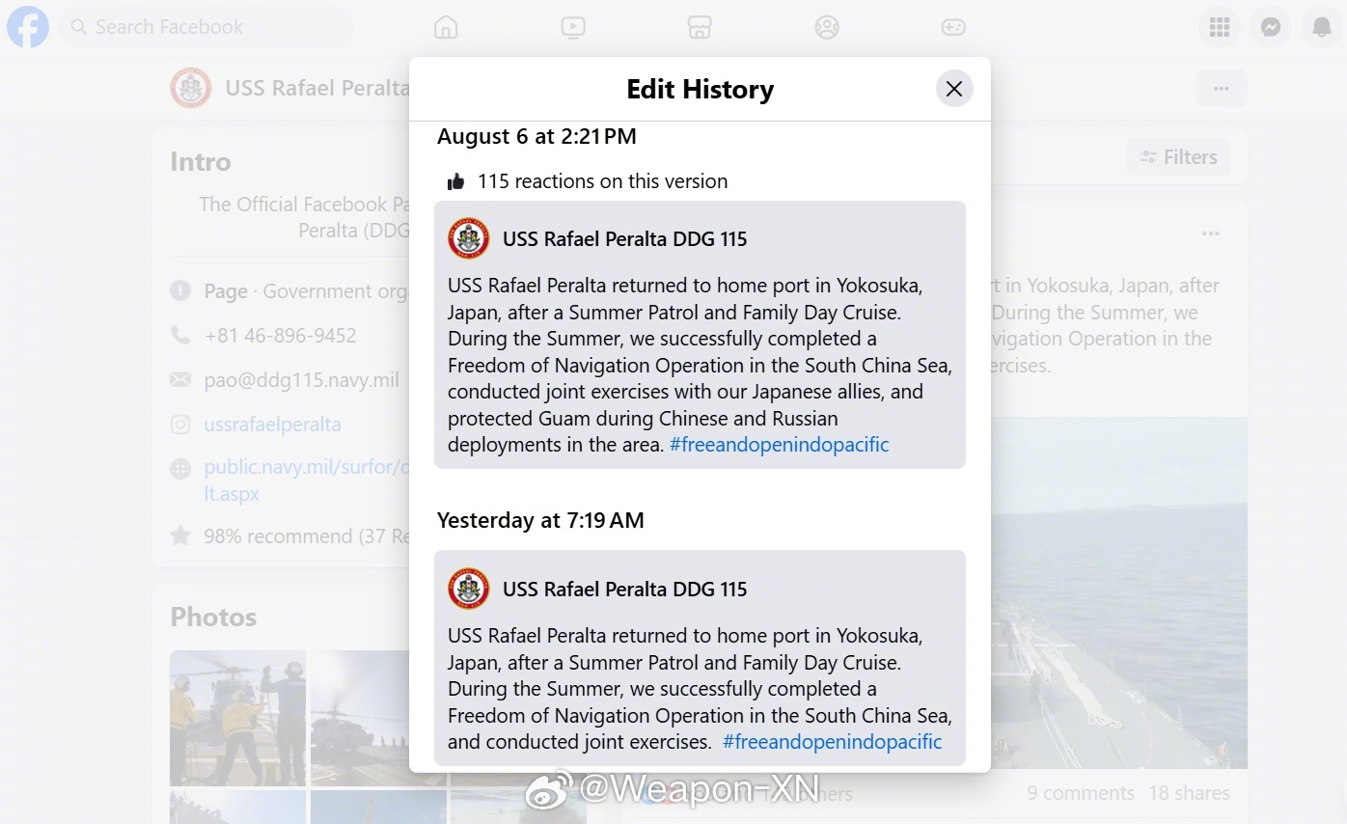Click the globe website icon in Intro

[x=180, y=469]
